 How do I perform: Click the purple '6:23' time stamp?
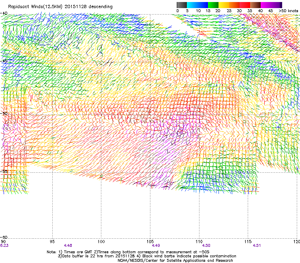4,246
